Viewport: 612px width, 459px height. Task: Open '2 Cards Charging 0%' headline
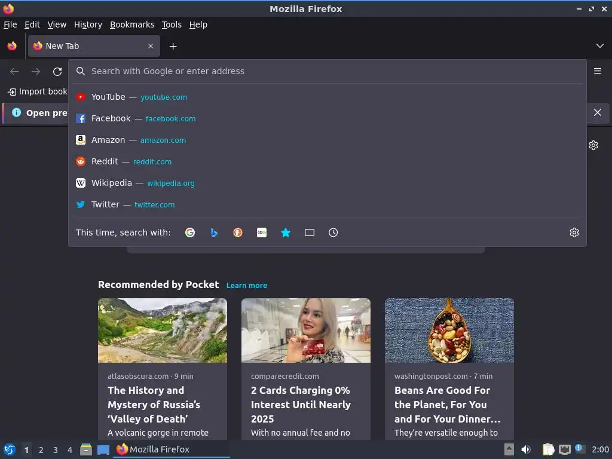[x=301, y=405]
